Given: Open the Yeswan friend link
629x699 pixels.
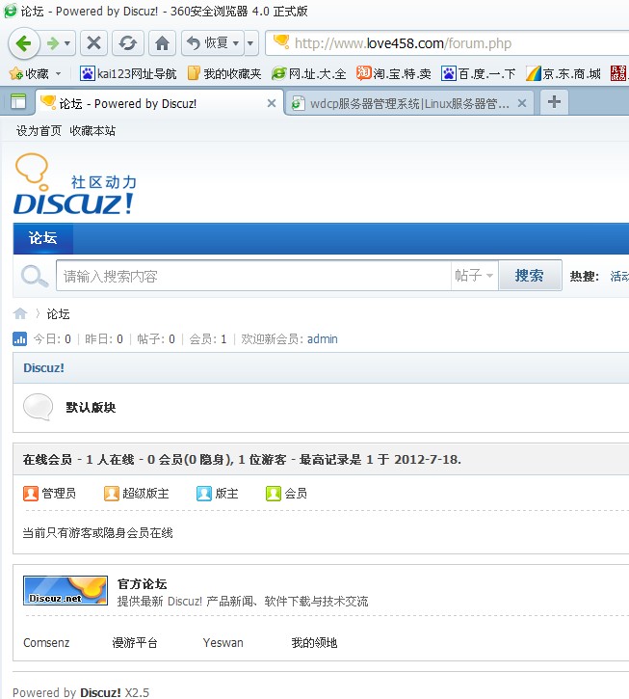Looking at the screenshot, I should click(x=223, y=643).
